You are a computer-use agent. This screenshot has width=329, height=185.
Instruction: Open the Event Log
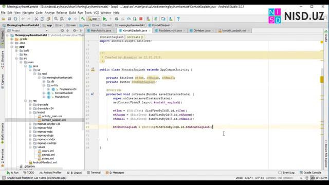coord(286,173)
